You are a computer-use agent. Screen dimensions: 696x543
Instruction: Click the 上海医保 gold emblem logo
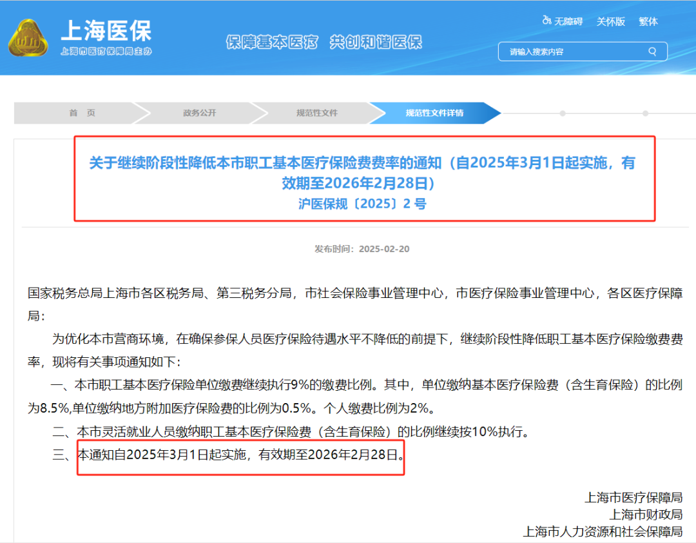pos(28,38)
